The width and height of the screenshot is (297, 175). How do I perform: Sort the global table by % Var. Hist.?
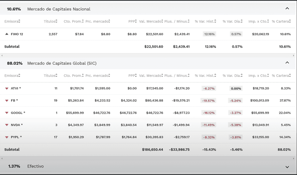coord(206,76)
